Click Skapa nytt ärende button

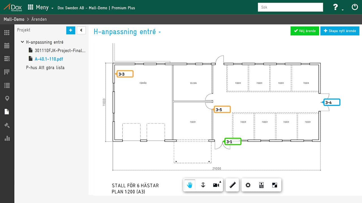click(340, 31)
